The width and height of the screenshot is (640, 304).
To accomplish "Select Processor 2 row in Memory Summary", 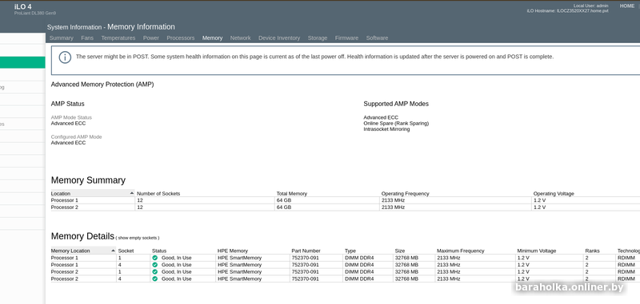I will point(345,207).
